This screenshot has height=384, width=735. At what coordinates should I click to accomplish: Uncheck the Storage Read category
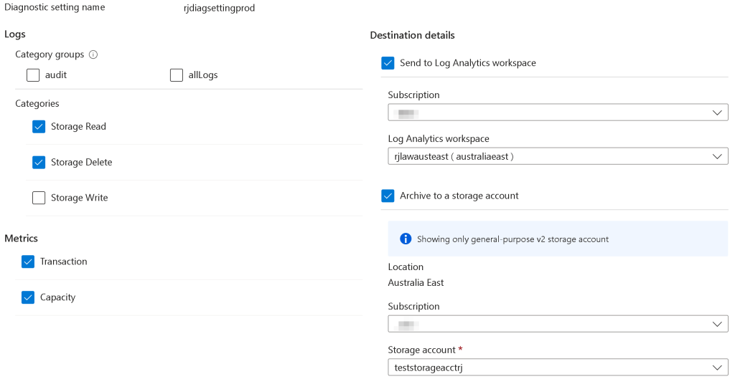coord(39,127)
